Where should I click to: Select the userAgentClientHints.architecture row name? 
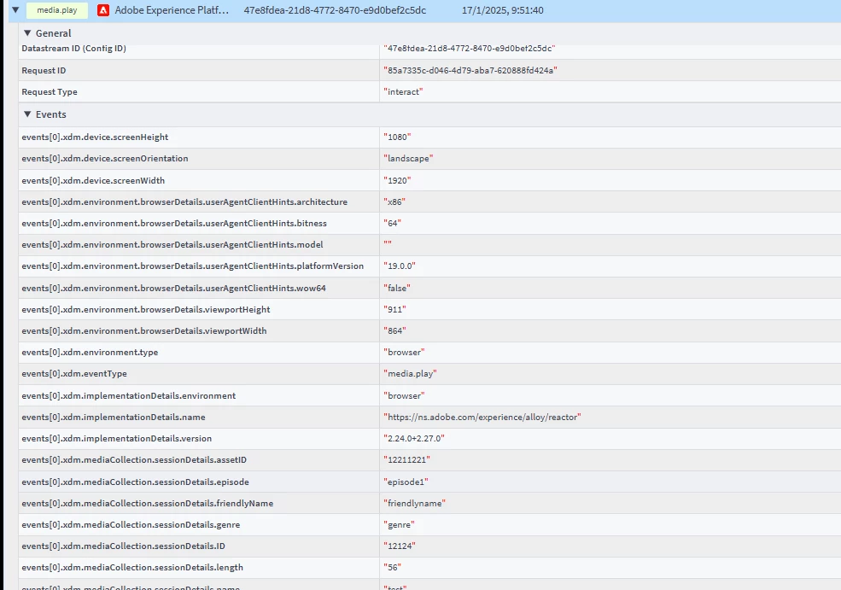[184, 202]
